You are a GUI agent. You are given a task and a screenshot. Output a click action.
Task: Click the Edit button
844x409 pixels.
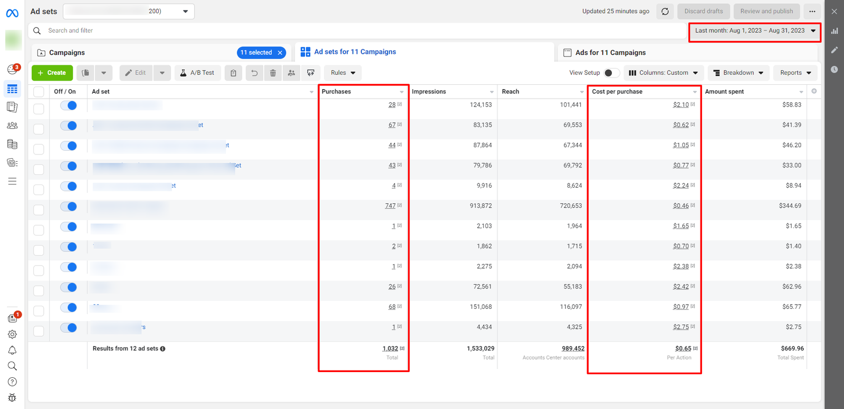click(136, 73)
